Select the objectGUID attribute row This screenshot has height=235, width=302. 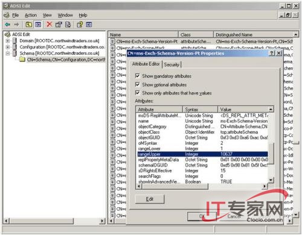click(x=202, y=137)
